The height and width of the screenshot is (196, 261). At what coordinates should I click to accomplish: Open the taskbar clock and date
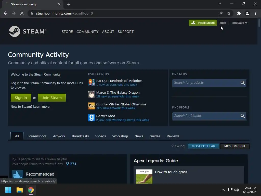click(249, 190)
